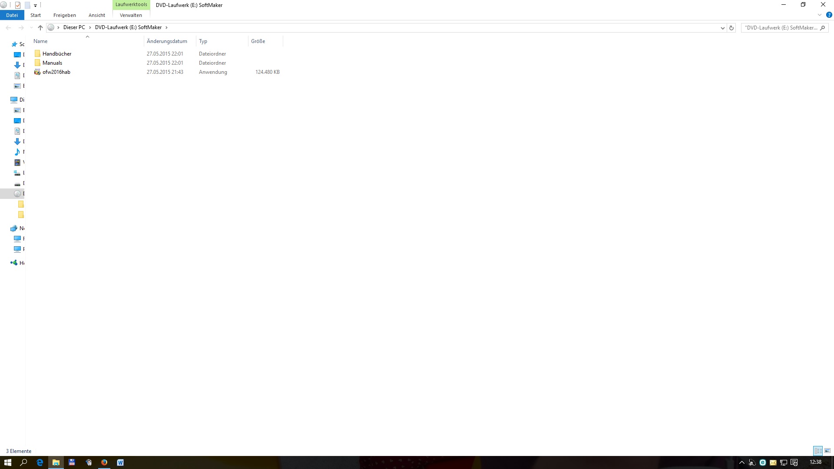This screenshot has height=469, width=834.
Task: Open quick access toolbar customize dropdown
Action: pos(35,6)
